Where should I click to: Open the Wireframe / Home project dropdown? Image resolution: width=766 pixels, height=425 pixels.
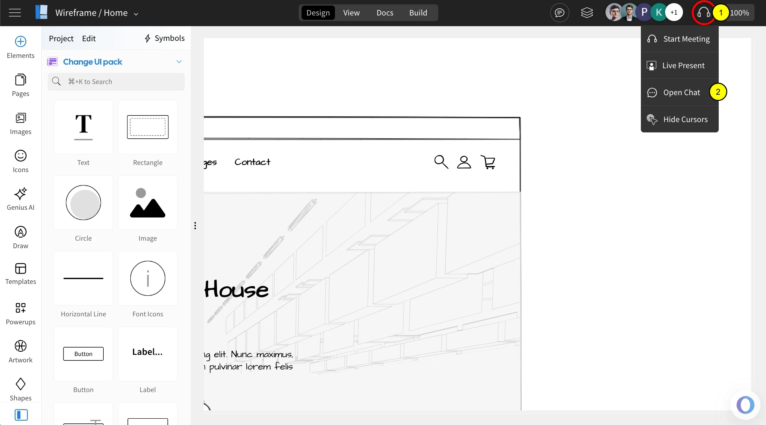136,13
